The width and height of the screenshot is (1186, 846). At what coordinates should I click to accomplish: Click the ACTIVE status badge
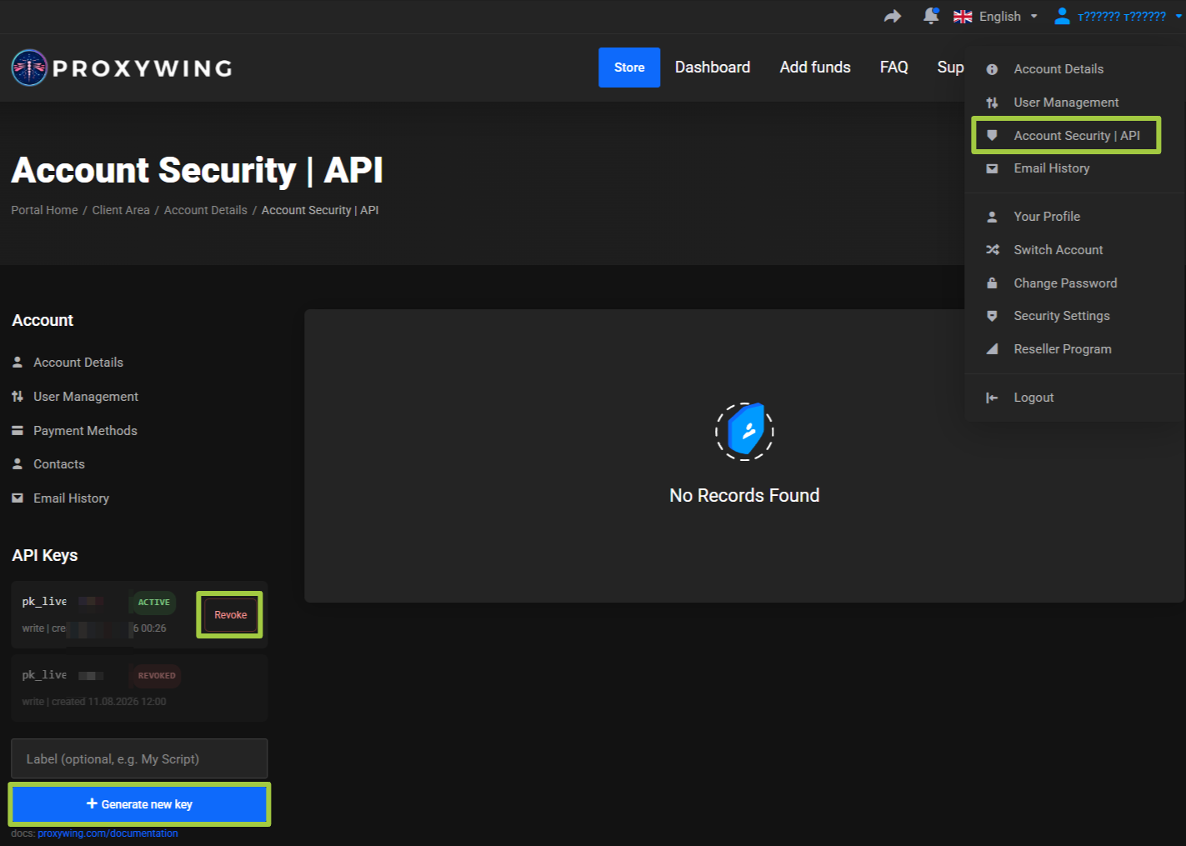pyautogui.click(x=154, y=603)
